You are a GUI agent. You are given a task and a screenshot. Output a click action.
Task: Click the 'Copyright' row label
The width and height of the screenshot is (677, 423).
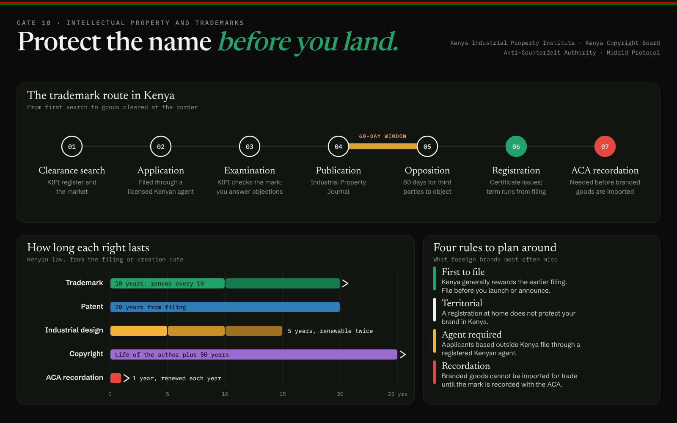click(86, 354)
